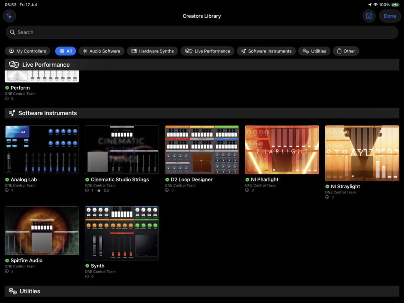Open the Perform controller thumbnail
The height and width of the screenshot is (303, 404).
42,76
